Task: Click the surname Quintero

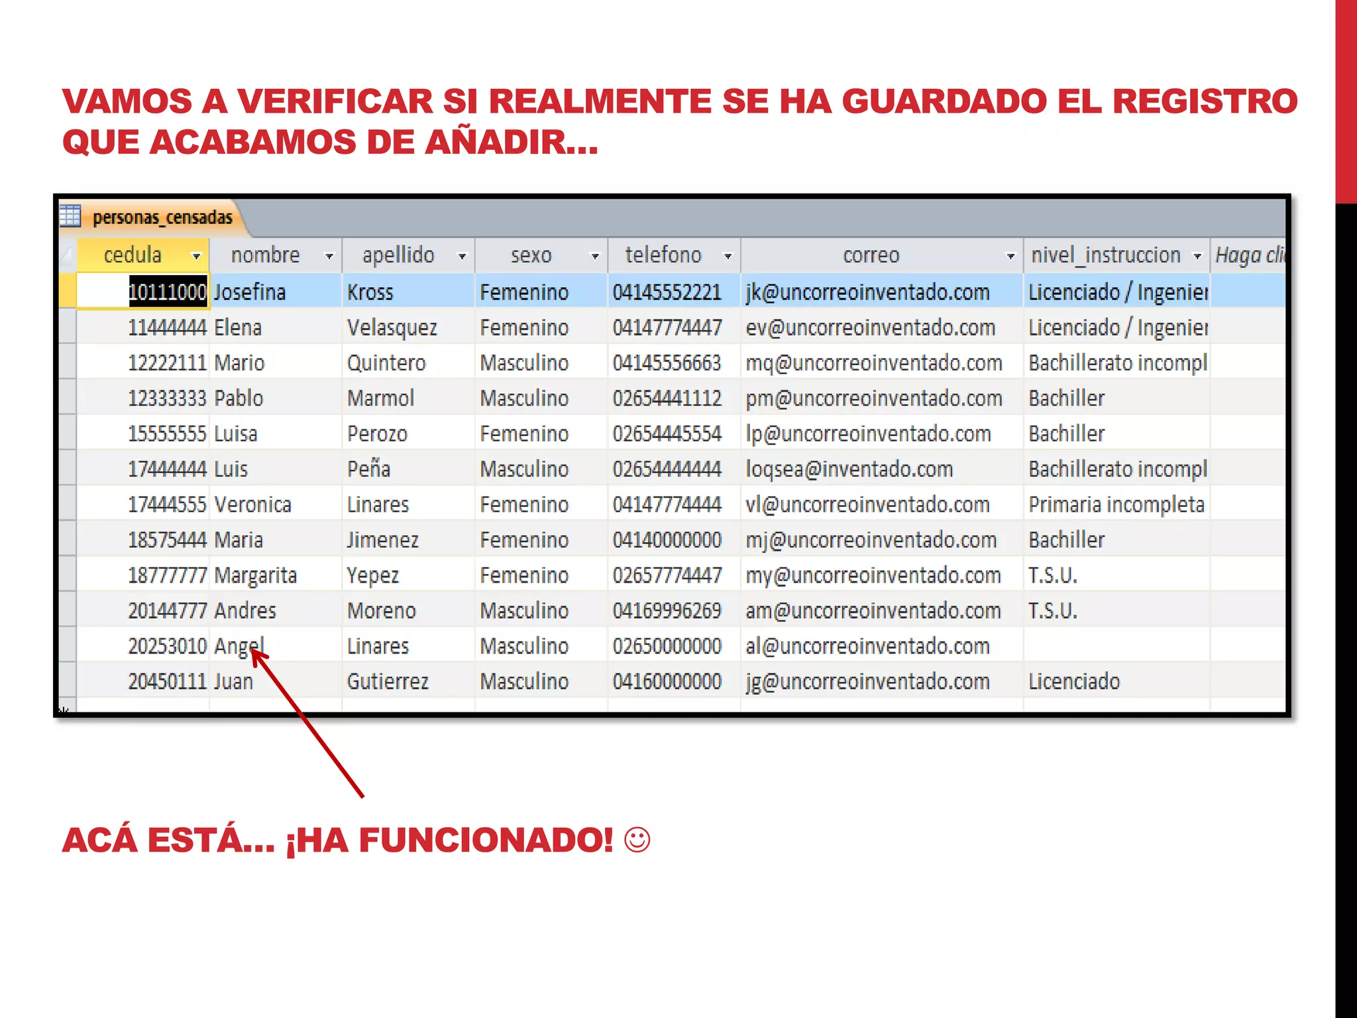Action: point(386,363)
